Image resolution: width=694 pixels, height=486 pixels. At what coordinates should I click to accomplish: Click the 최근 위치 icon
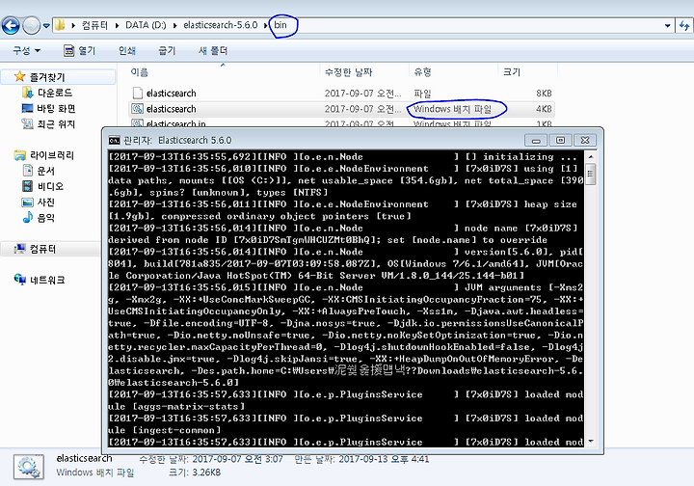27,124
